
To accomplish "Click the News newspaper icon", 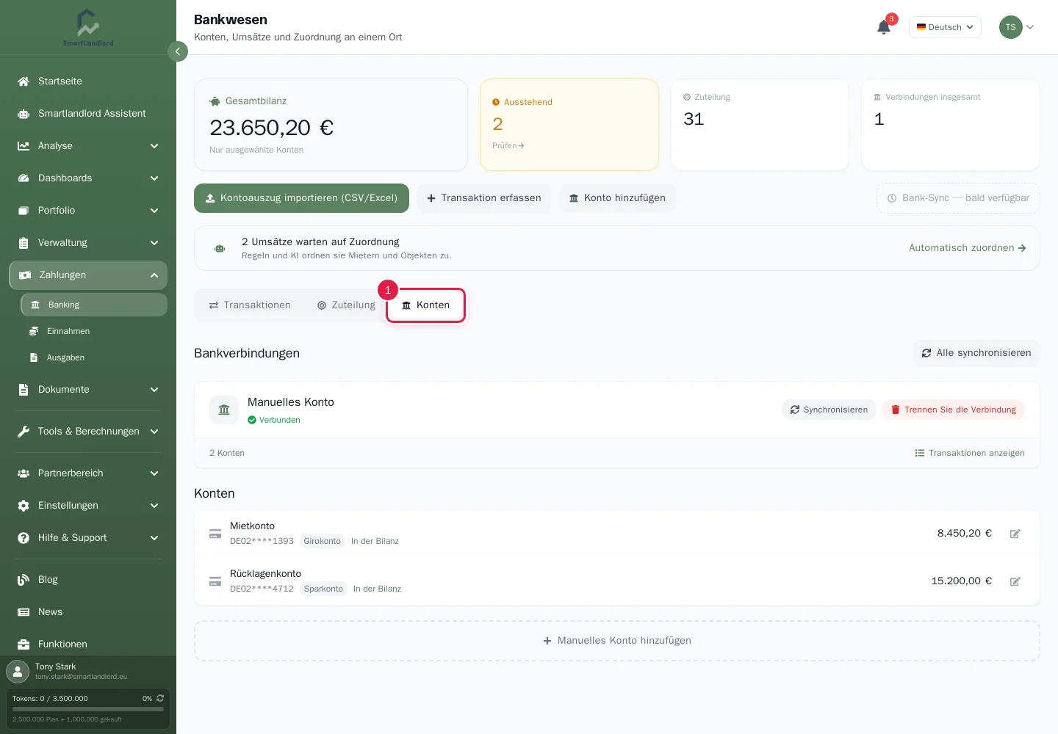I will click(24, 612).
